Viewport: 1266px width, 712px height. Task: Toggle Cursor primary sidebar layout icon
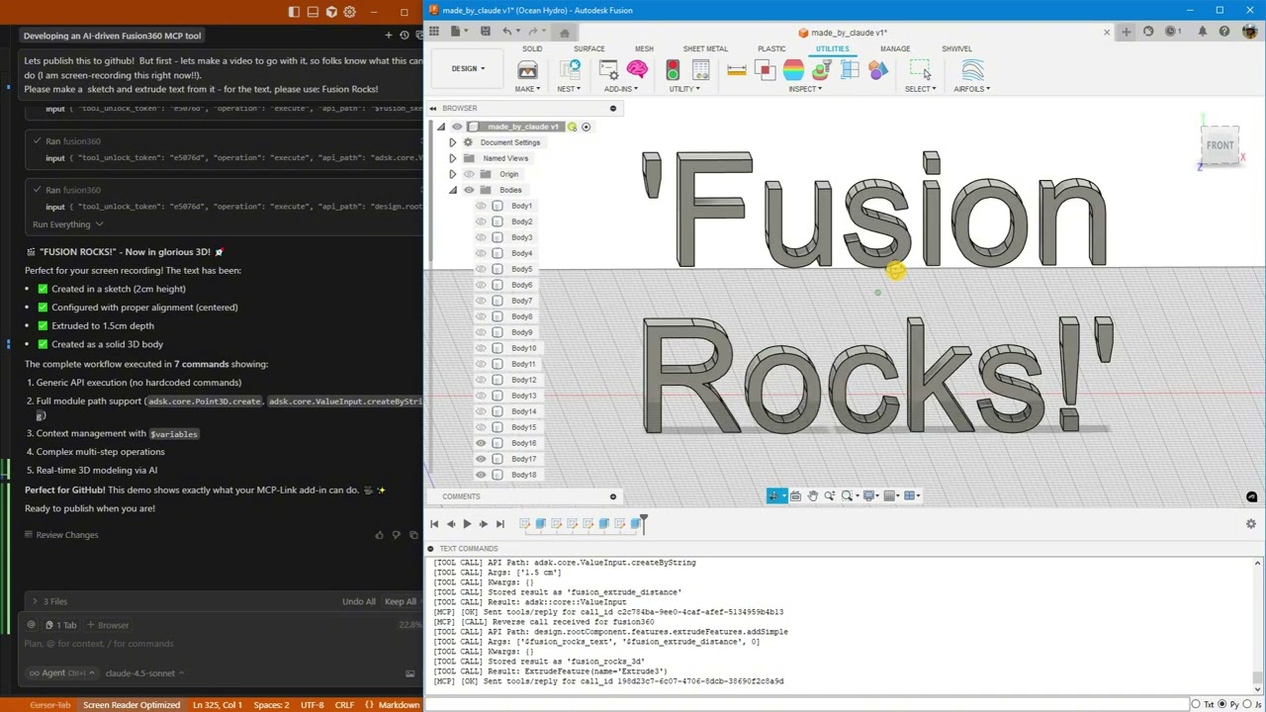click(294, 12)
